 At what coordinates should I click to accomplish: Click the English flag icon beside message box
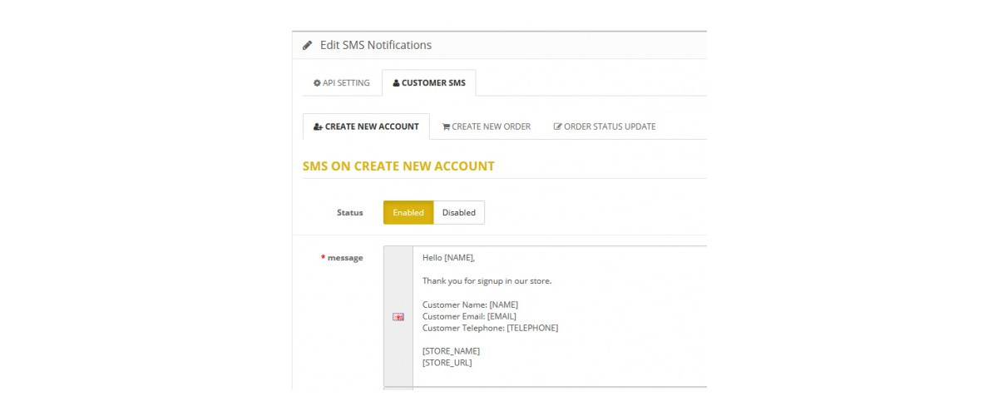pyautogui.click(x=398, y=317)
